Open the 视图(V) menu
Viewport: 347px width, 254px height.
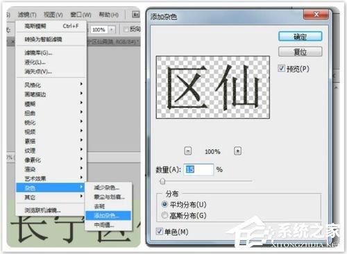coord(53,15)
